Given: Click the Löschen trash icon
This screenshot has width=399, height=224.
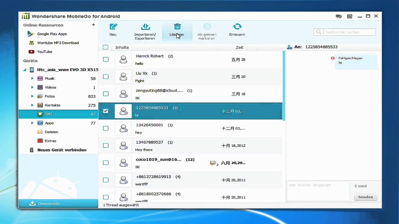Looking at the screenshot, I should pos(177,27).
